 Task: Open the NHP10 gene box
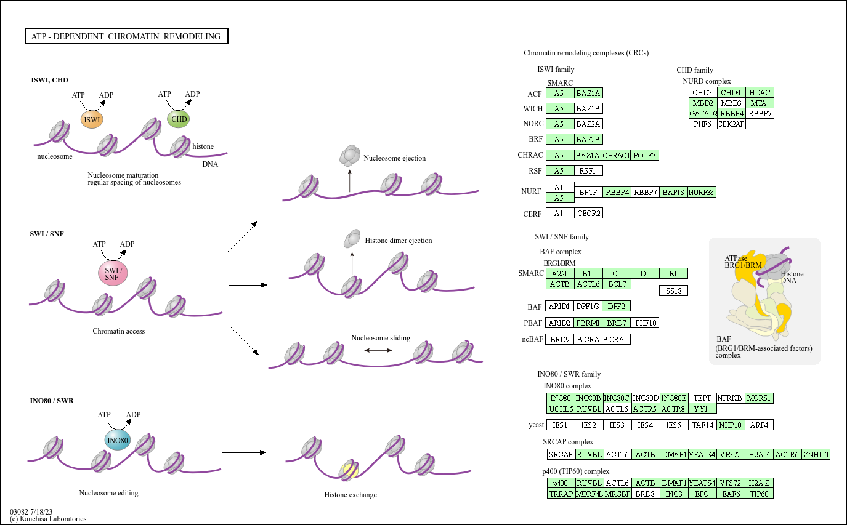point(731,425)
